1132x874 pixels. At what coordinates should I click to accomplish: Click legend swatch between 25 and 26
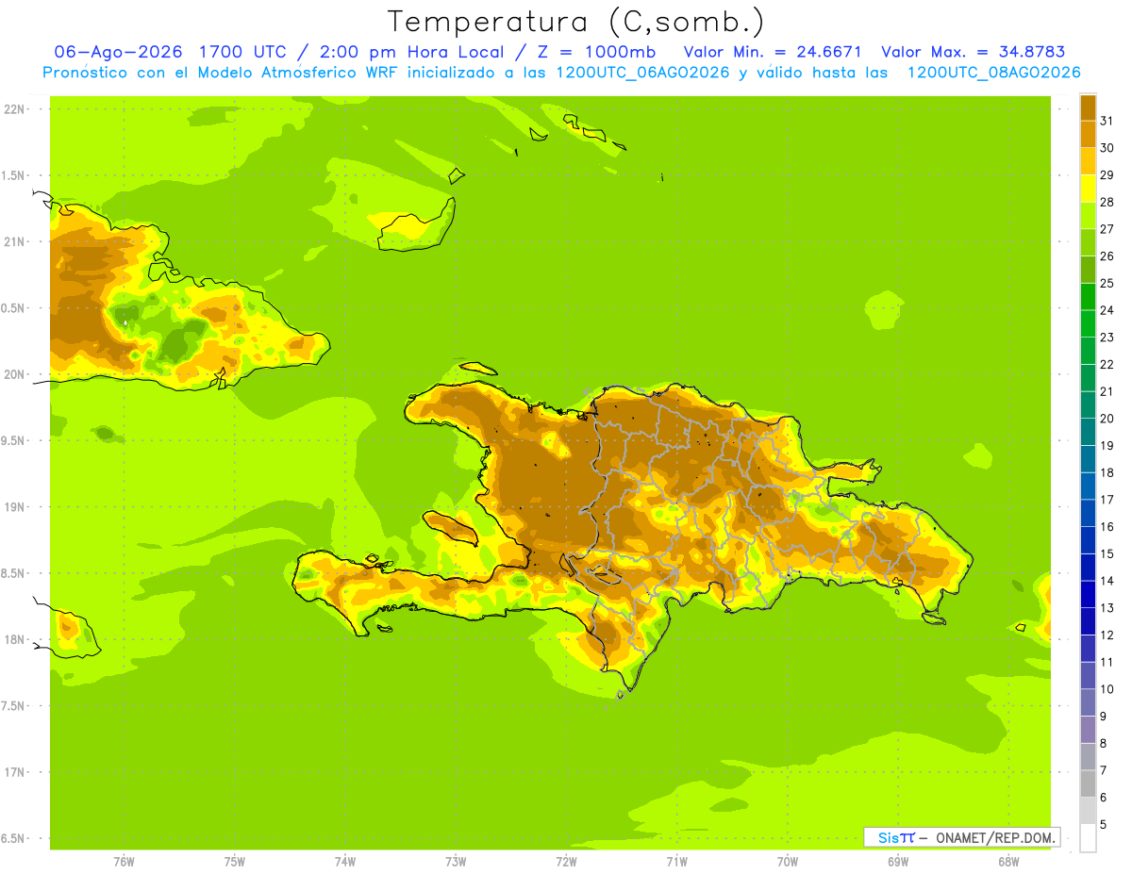click(1088, 270)
